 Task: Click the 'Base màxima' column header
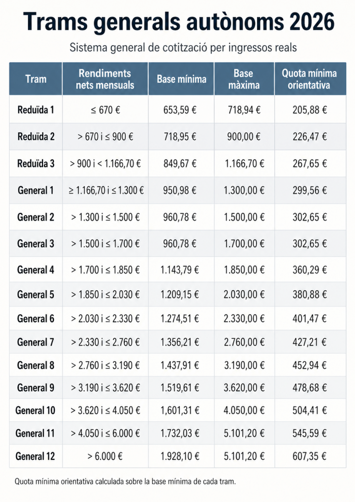[243, 79]
